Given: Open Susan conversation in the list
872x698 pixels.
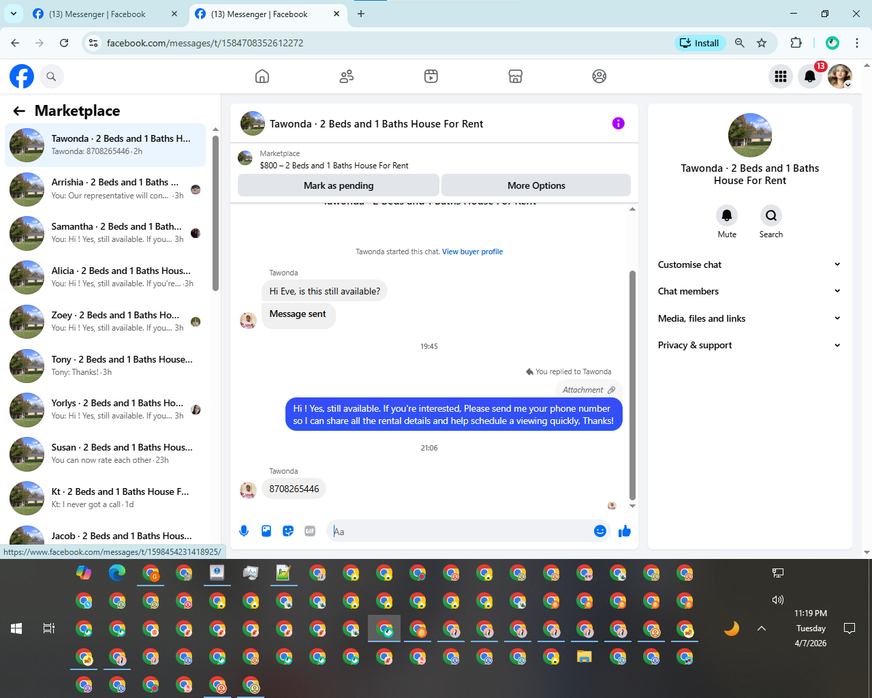Looking at the screenshot, I should tap(106, 454).
